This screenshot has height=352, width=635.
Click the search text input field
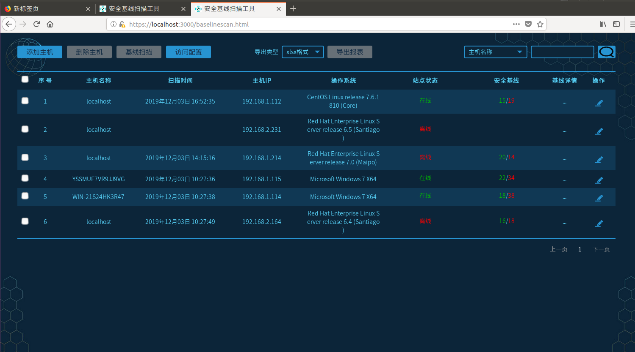coord(563,52)
